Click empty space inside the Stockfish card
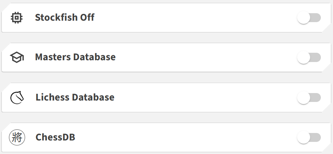Screen dimensions: 333x154 tap(197, 17)
